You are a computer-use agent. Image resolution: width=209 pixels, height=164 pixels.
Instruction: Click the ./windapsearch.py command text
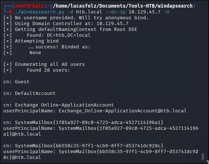[40, 12]
